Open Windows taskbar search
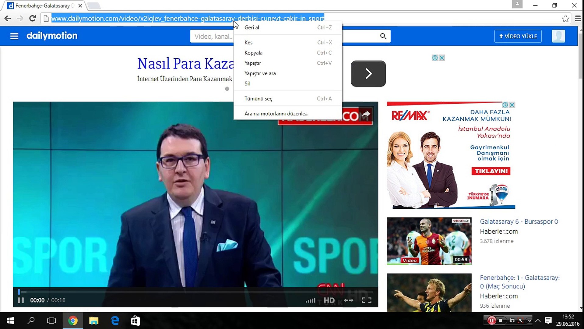 point(31,320)
